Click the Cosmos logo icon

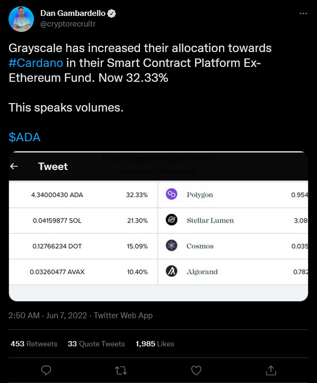pyautogui.click(x=172, y=245)
